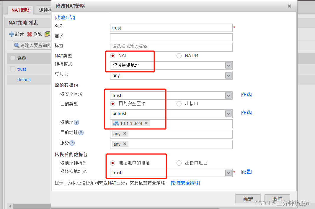Click the red X 删除 icon
Viewport: 315px width, 209px height.
coord(30,34)
